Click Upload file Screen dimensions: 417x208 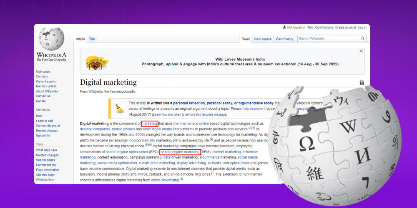pyautogui.click(x=43, y=136)
